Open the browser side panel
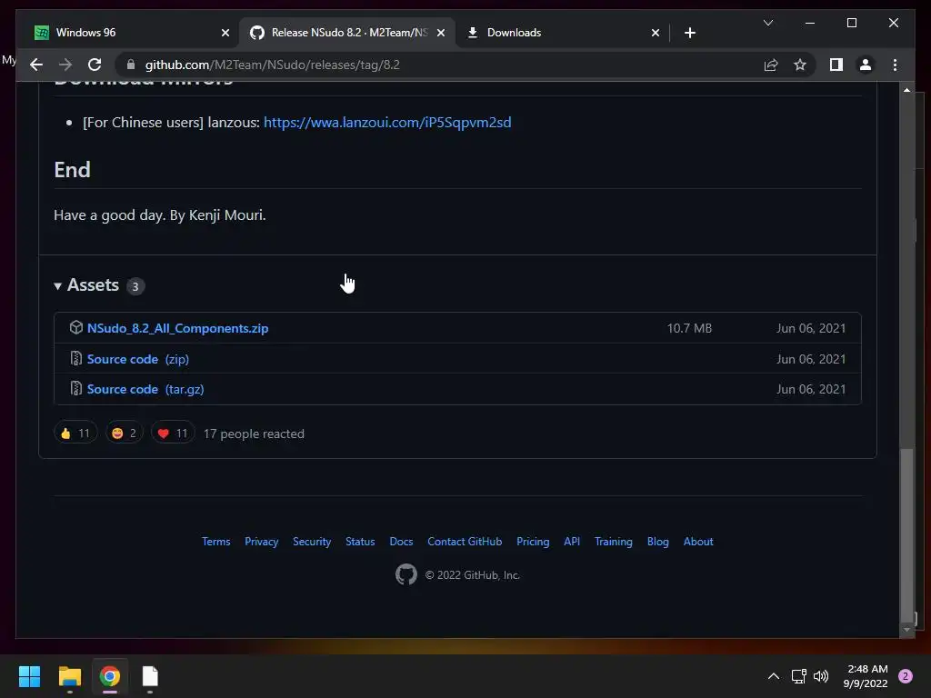 coord(836,65)
